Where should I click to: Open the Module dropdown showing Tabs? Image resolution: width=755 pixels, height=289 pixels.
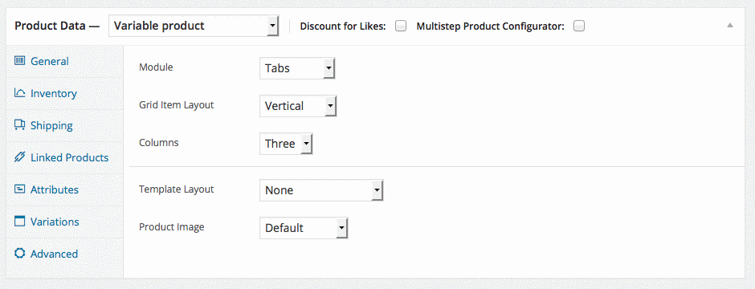pos(297,69)
